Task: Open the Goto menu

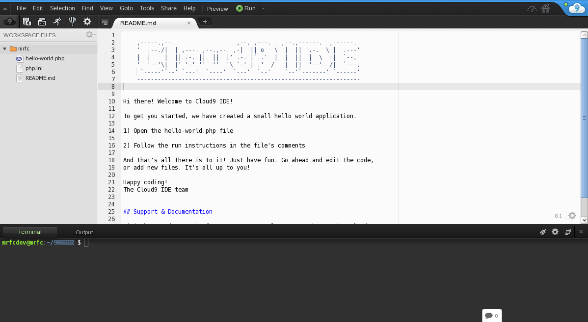Action: pyautogui.click(x=126, y=8)
